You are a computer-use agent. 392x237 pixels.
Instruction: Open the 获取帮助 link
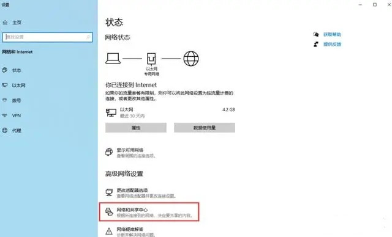tap(332, 34)
